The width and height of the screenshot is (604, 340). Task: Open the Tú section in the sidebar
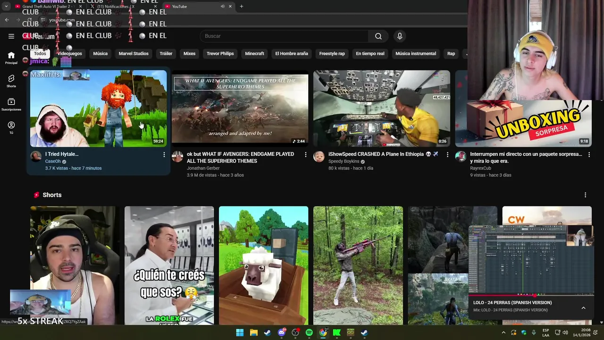click(x=11, y=127)
